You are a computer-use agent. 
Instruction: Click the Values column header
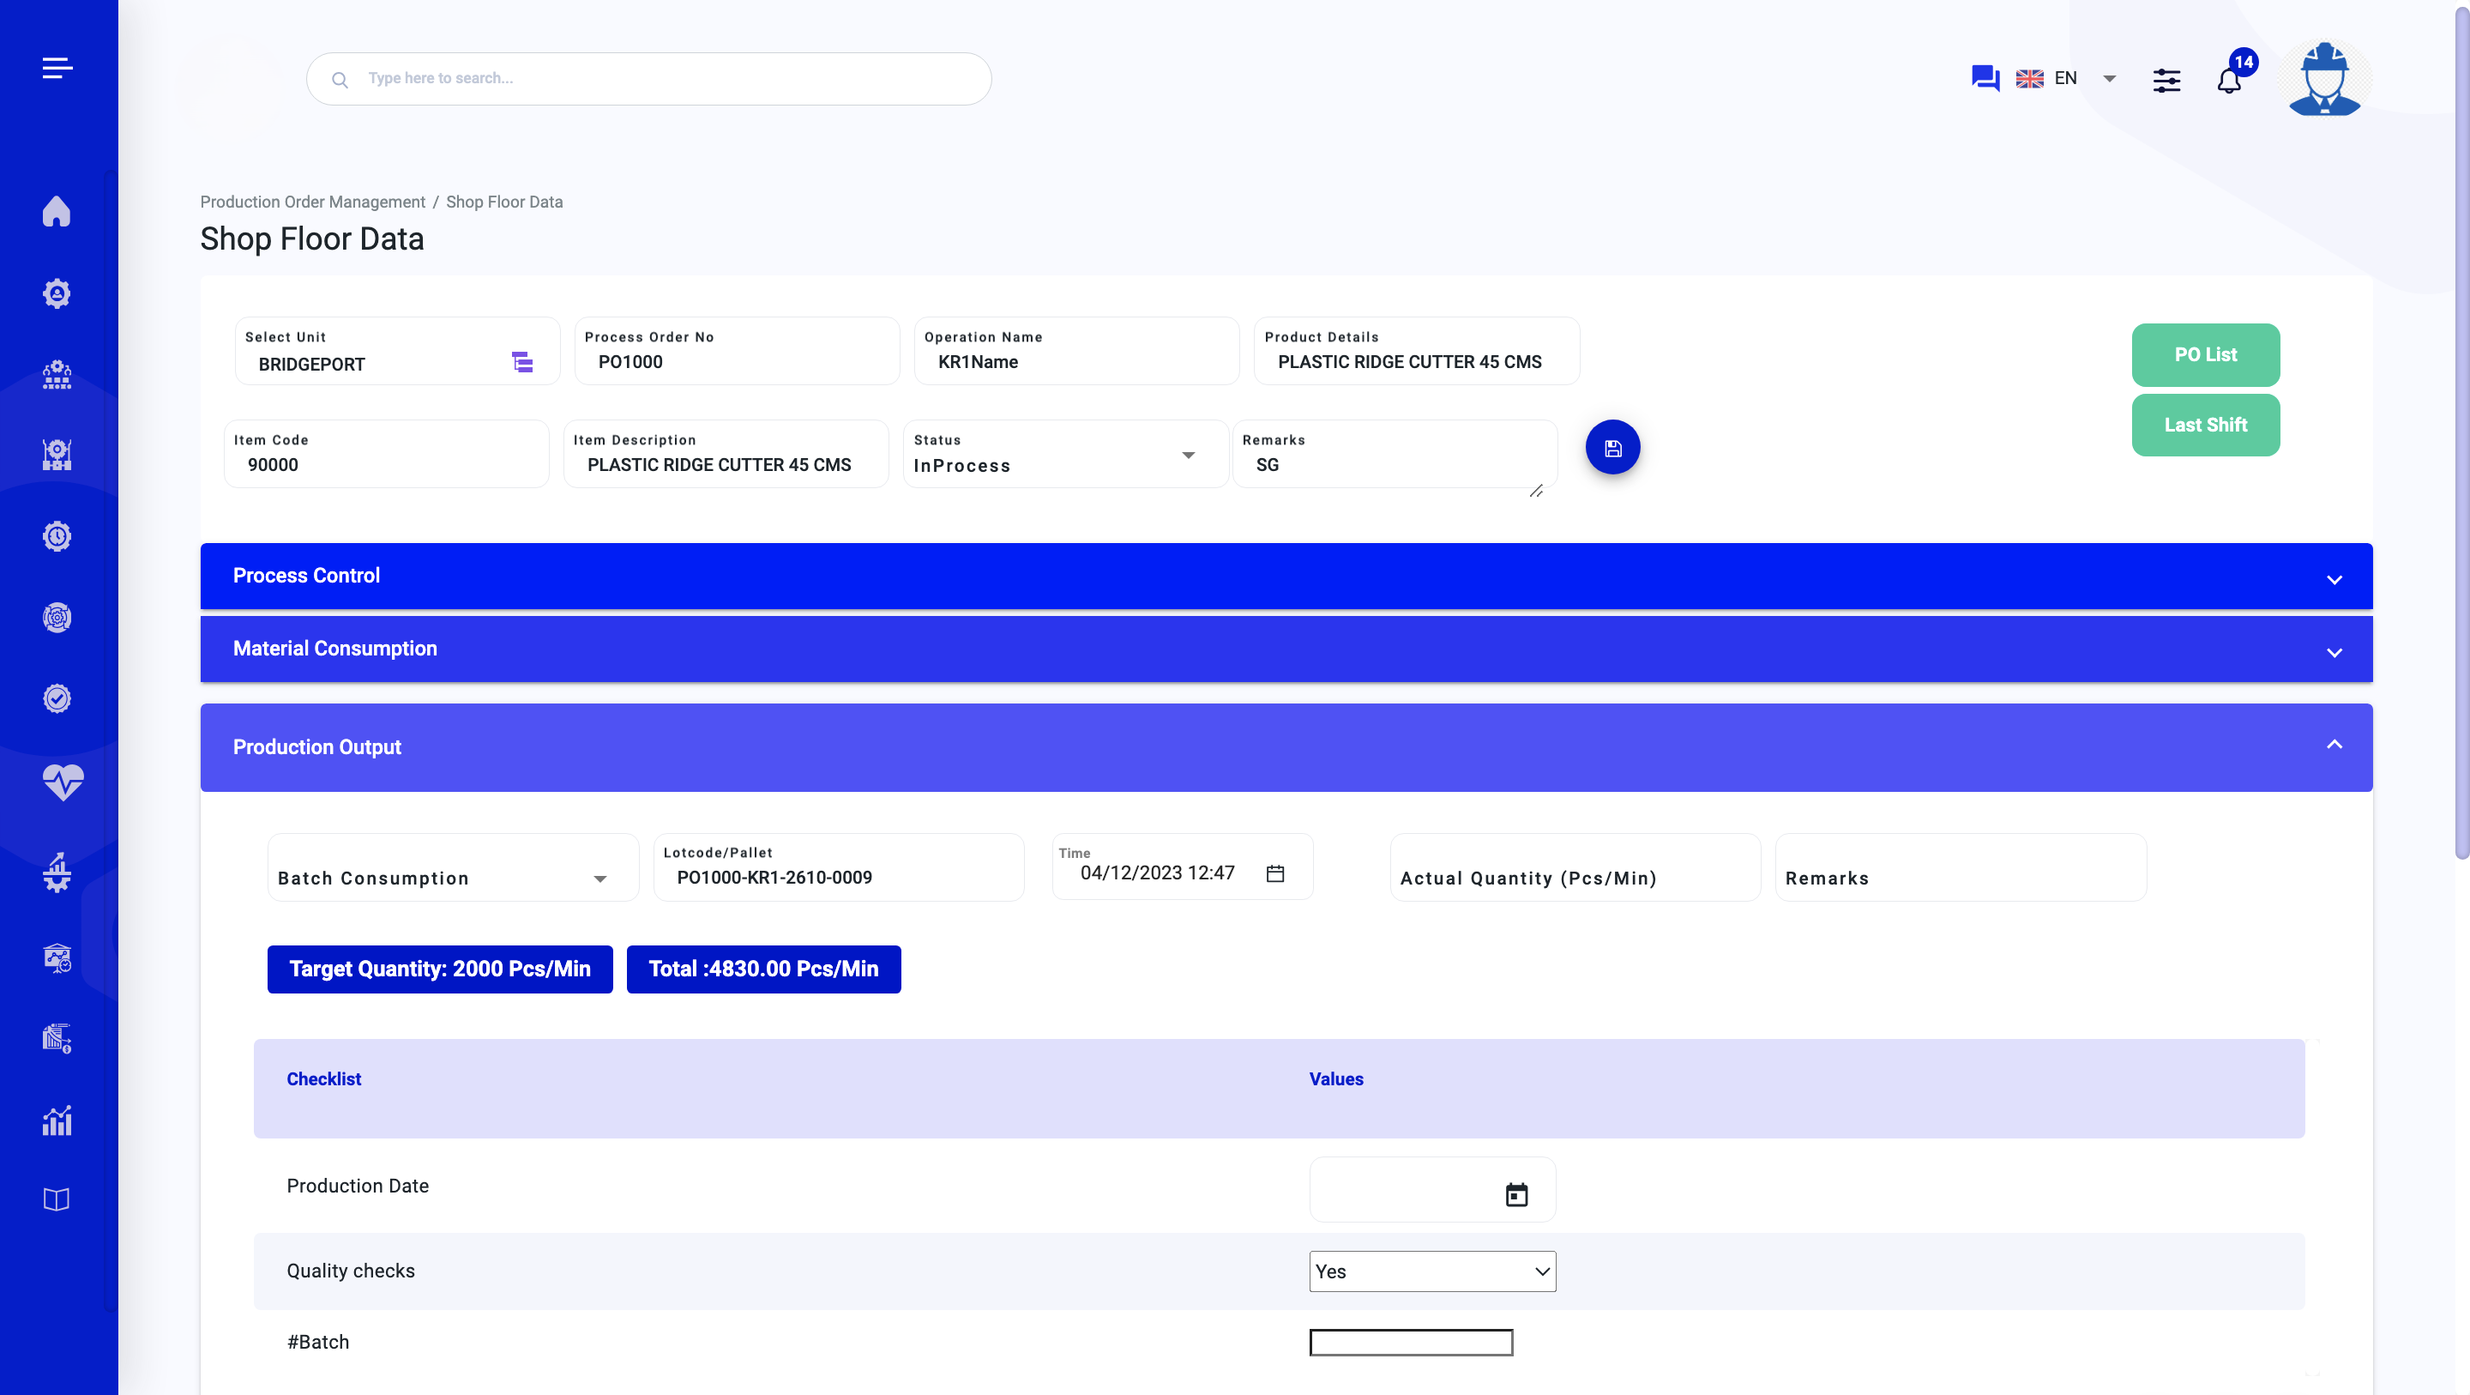coord(1335,1079)
